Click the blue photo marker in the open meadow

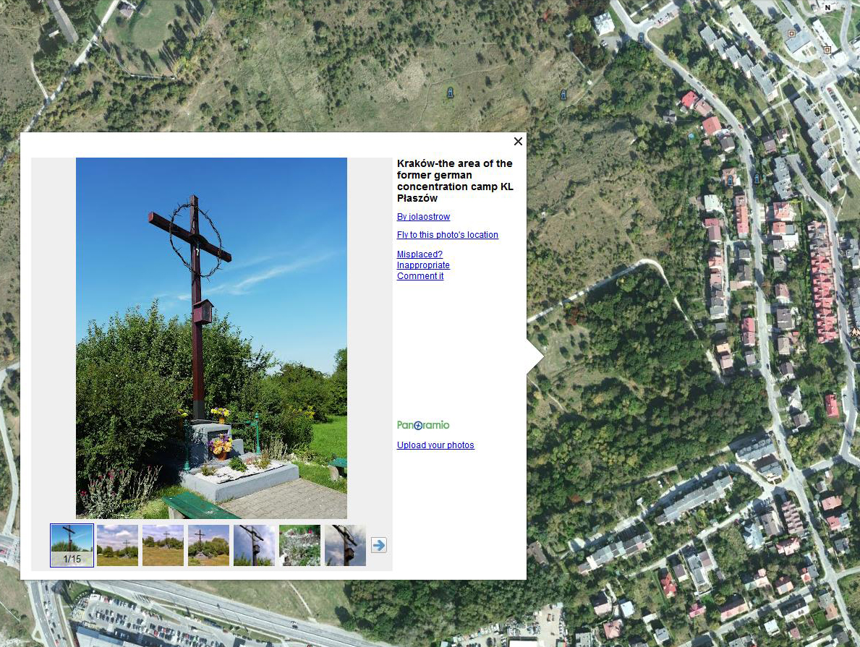coord(451,93)
